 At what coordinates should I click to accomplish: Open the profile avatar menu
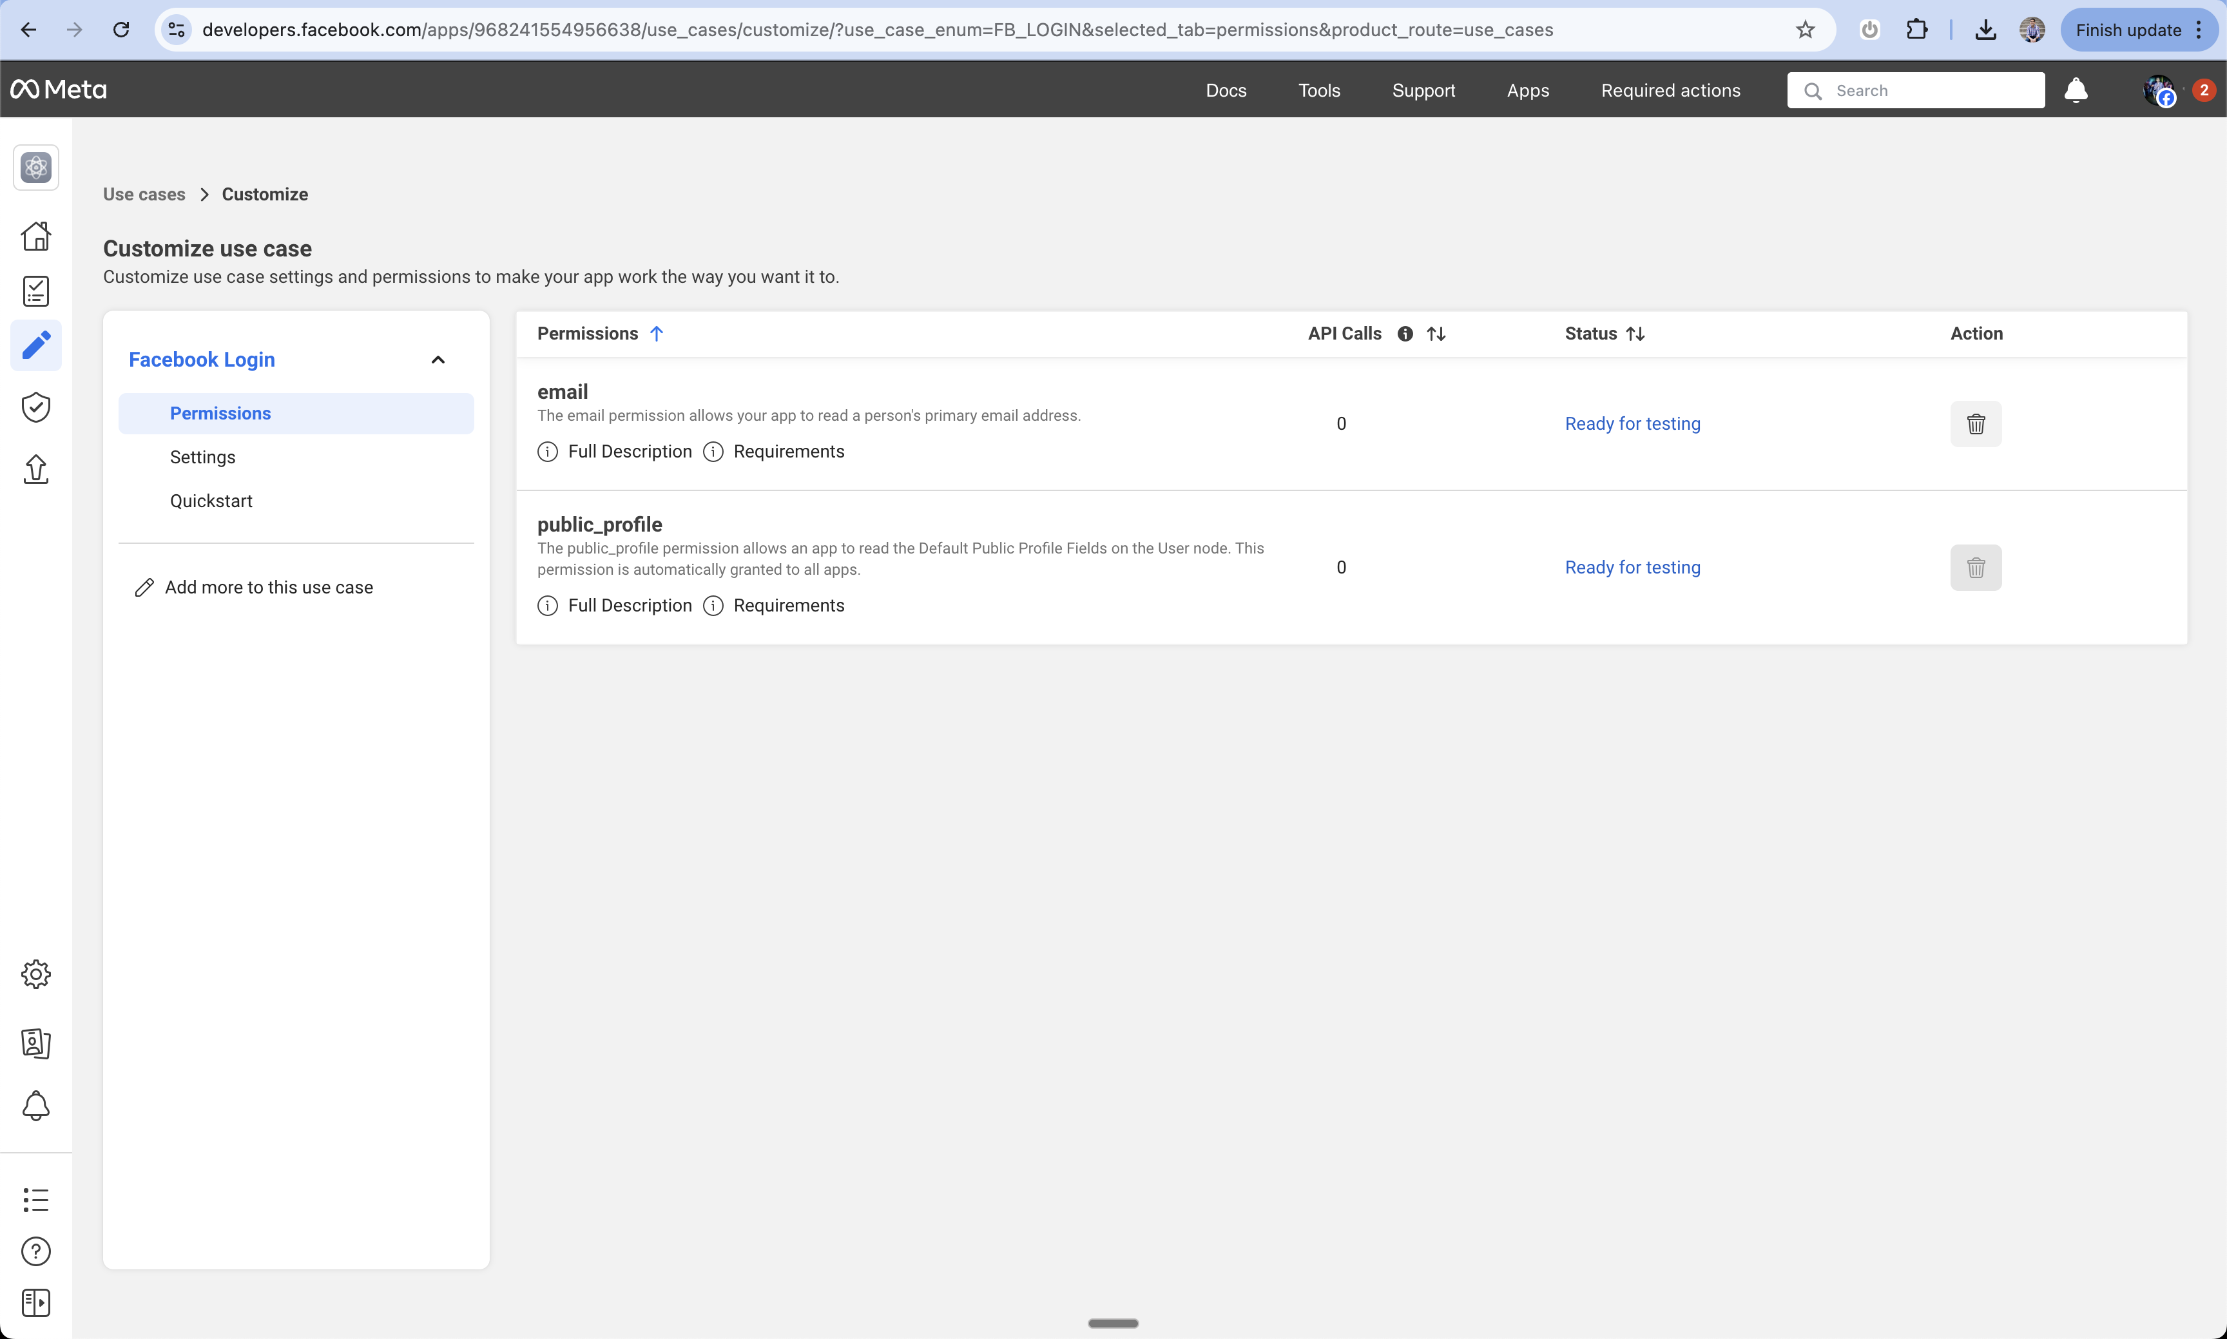point(2159,90)
